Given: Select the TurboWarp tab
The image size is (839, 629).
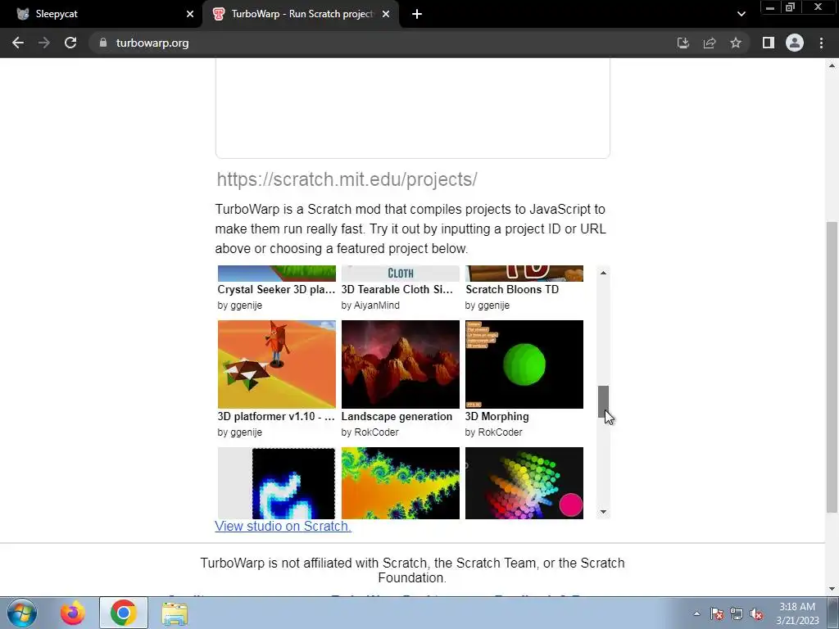Looking at the screenshot, I should pos(301,14).
